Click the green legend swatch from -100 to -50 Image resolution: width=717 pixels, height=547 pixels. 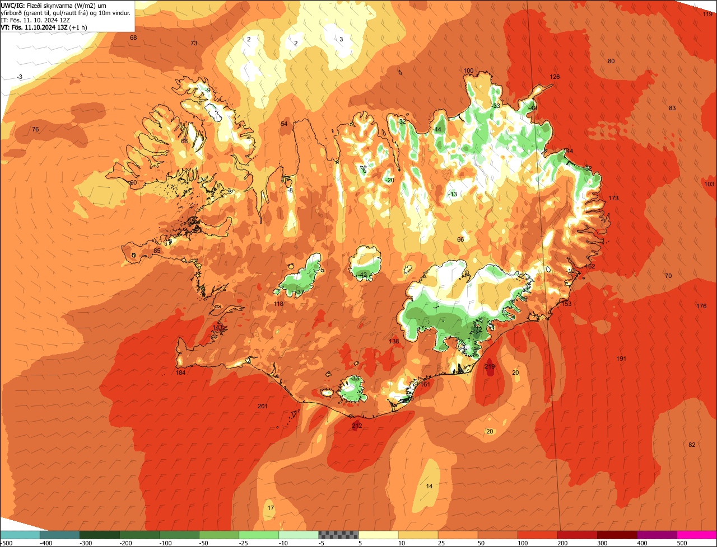179,535
